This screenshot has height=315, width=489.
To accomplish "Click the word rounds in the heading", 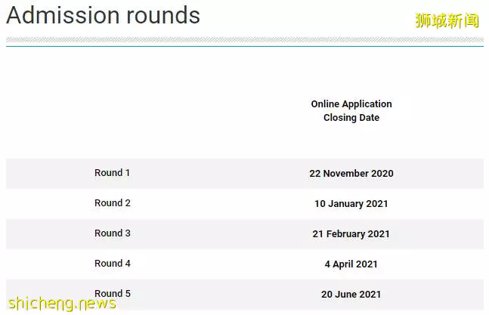I will pyautogui.click(x=163, y=15).
